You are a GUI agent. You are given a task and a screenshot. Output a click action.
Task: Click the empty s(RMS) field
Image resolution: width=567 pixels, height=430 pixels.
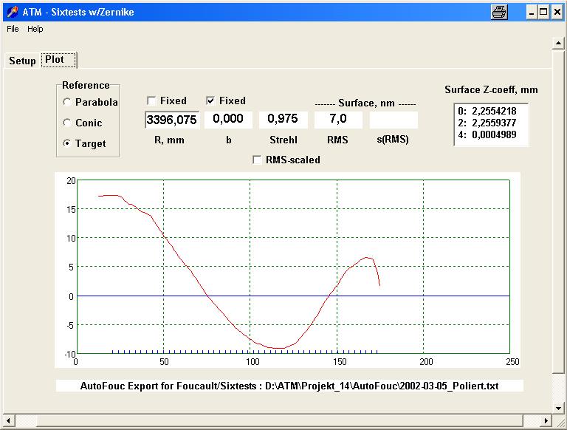394,120
